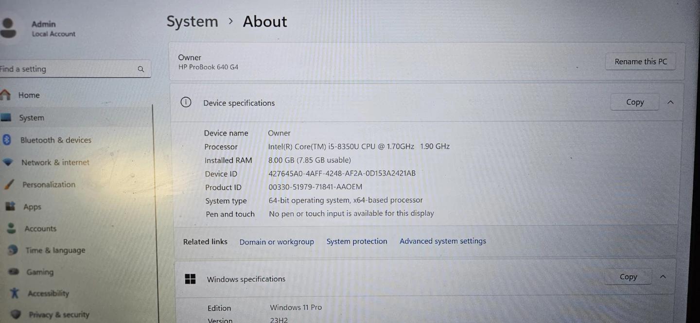Click System in the breadcrumb
This screenshot has height=323, width=700.
pyautogui.click(x=192, y=21)
